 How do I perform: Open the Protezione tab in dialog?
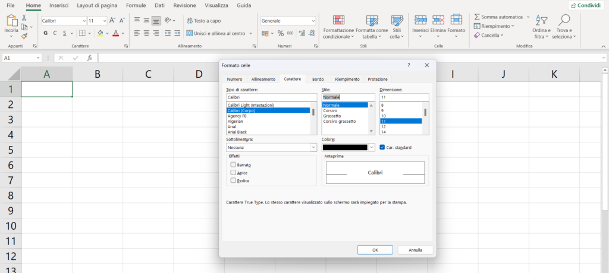(378, 79)
